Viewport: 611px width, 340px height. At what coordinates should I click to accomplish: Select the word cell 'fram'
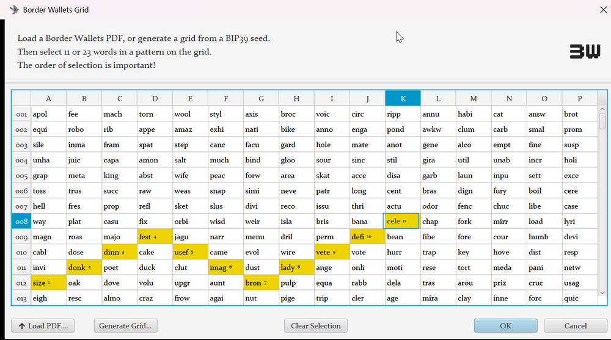point(120,145)
